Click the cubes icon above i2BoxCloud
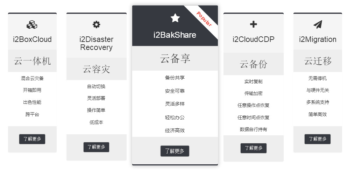The height and width of the screenshot is (172, 355). [x=32, y=25]
